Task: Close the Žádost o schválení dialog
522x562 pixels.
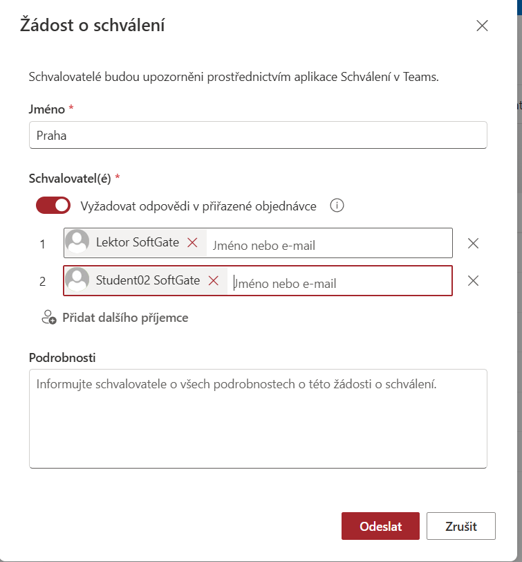Action: [482, 26]
